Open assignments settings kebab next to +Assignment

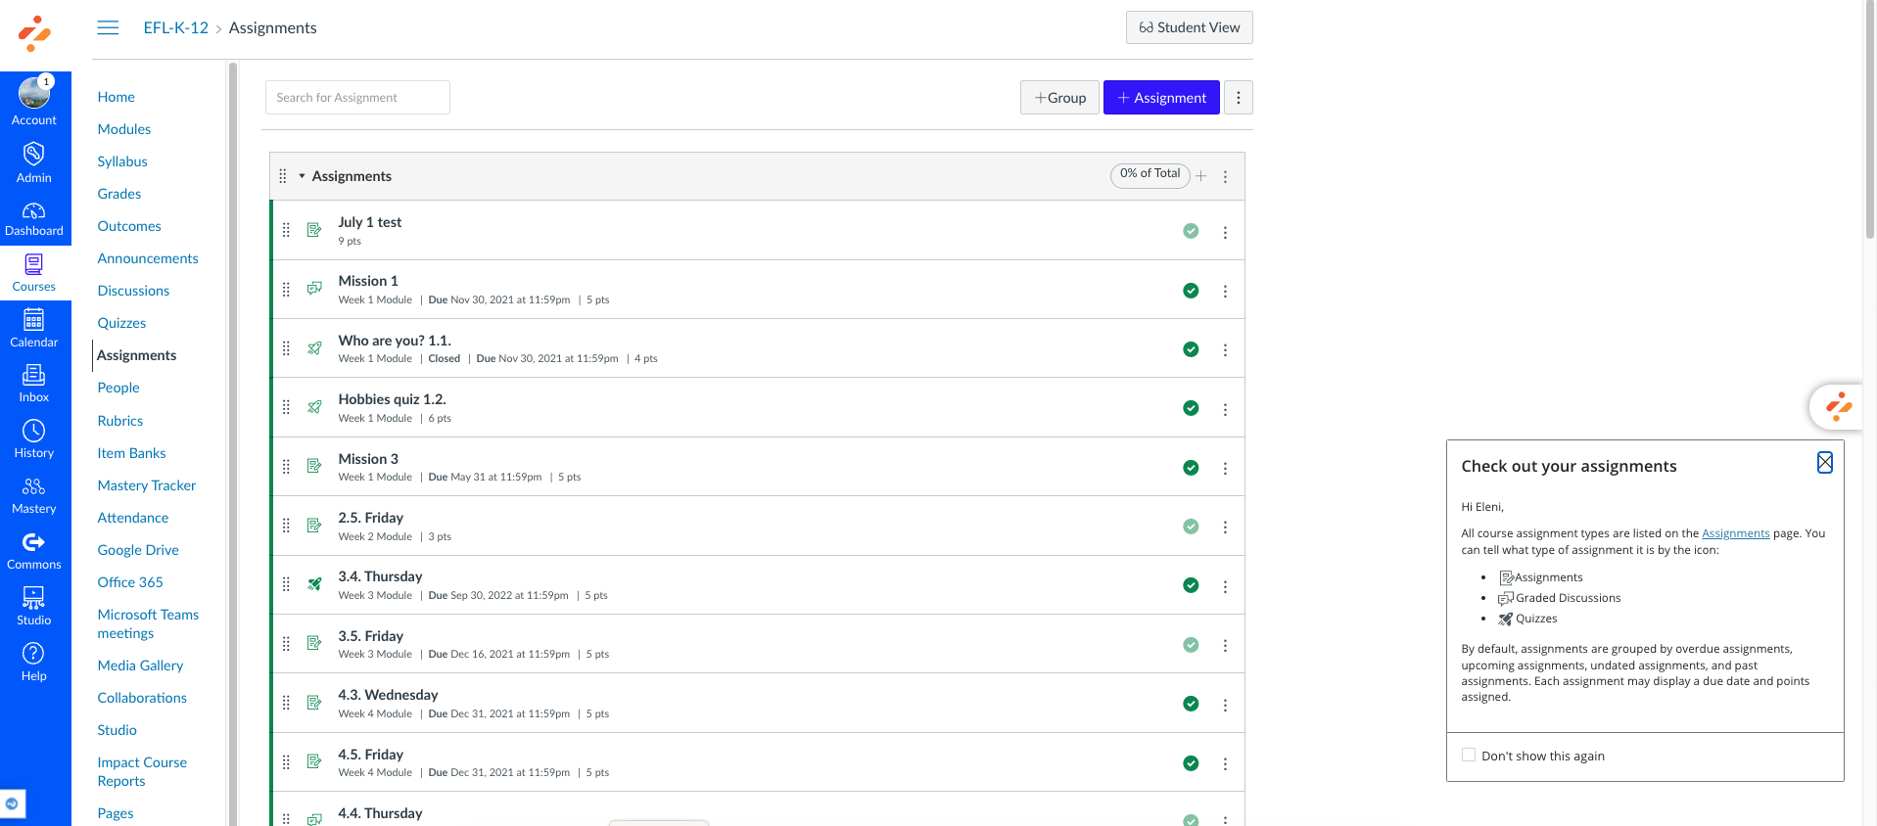tap(1239, 98)
